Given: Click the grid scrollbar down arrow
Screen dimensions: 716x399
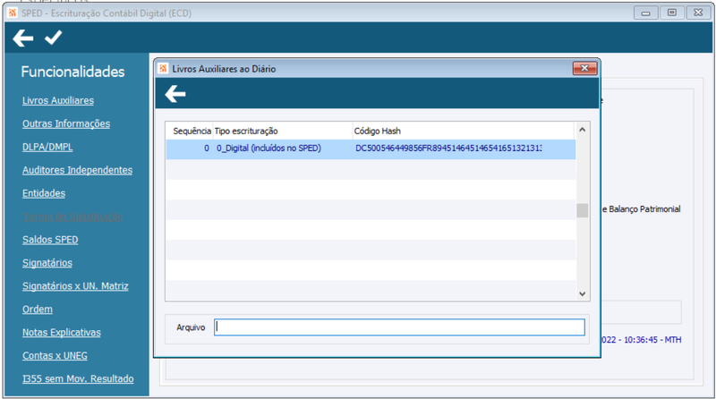Looking at the screenshot, I should 583,293.
